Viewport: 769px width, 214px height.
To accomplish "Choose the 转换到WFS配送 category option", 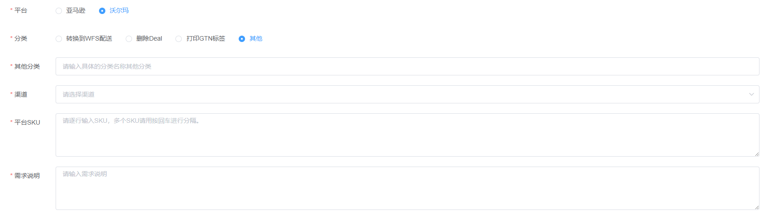I will tap(59, 39).
